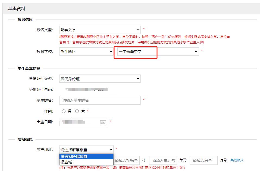Viewport: 260px width, 171px height.
Task: Click the 填报信息 section title
Action: (x=25, y=139)
